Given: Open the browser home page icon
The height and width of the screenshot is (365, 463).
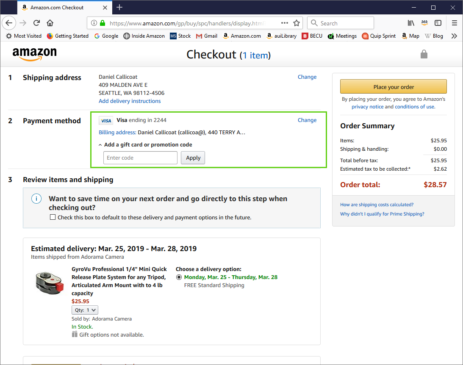Looking at the screenshot, I should click(x=50, y=23).
